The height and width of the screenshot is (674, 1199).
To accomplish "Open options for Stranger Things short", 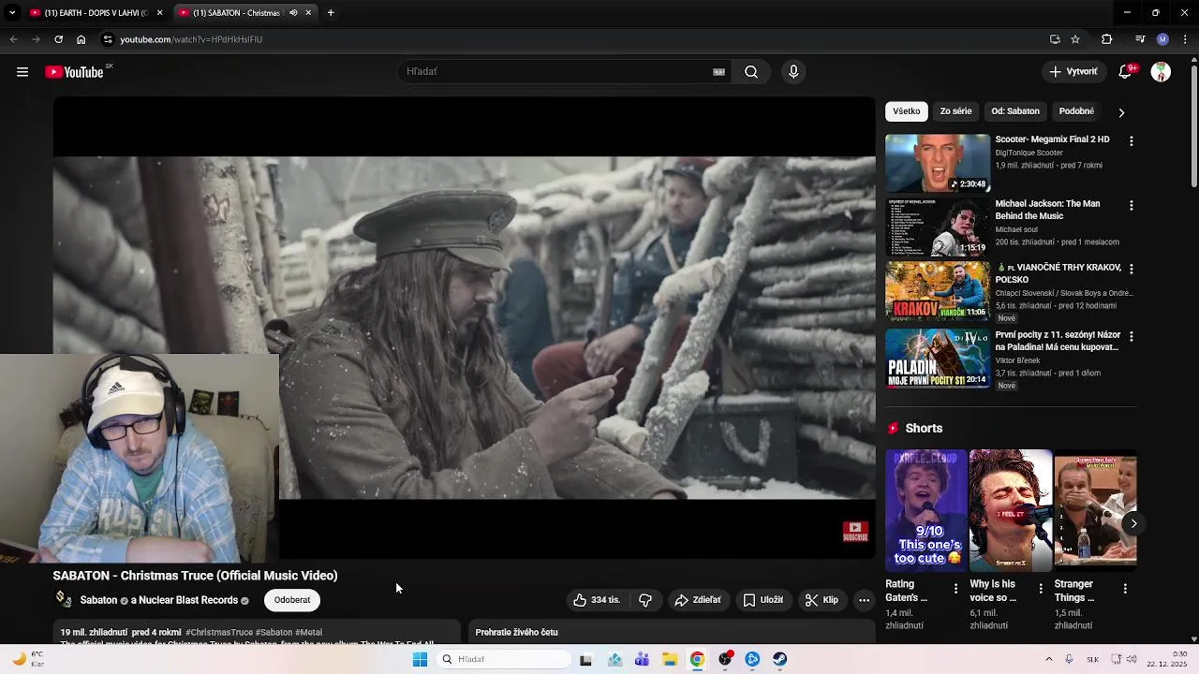I will (x=1125, y=589).
